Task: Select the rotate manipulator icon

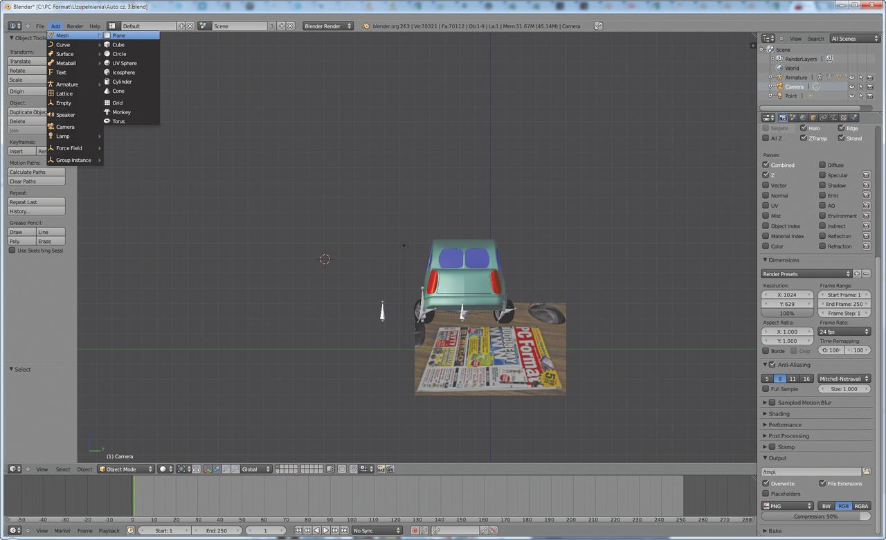Action: tap(226, 469)
